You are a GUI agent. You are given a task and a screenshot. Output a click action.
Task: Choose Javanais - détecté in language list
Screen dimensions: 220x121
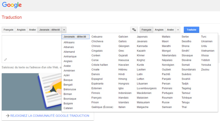pos(75,37)
